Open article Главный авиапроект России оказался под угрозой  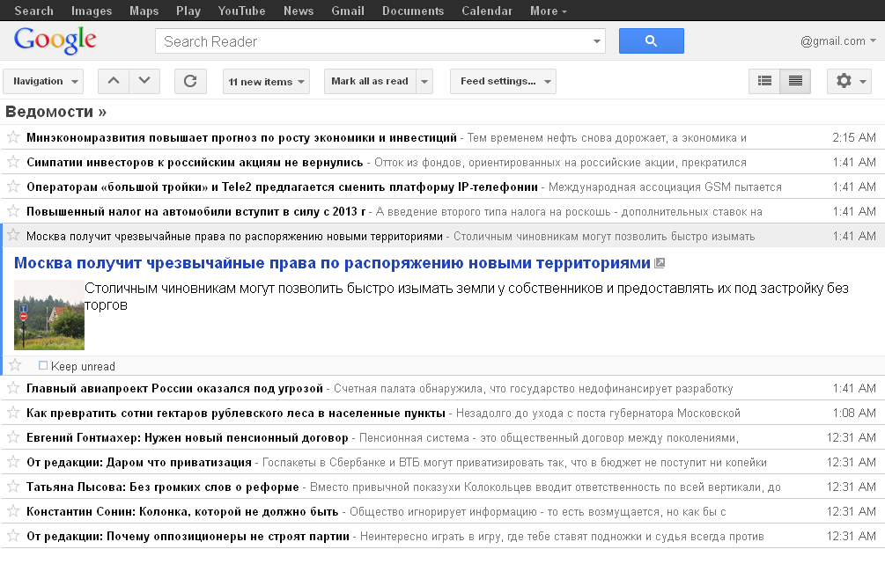175,388
